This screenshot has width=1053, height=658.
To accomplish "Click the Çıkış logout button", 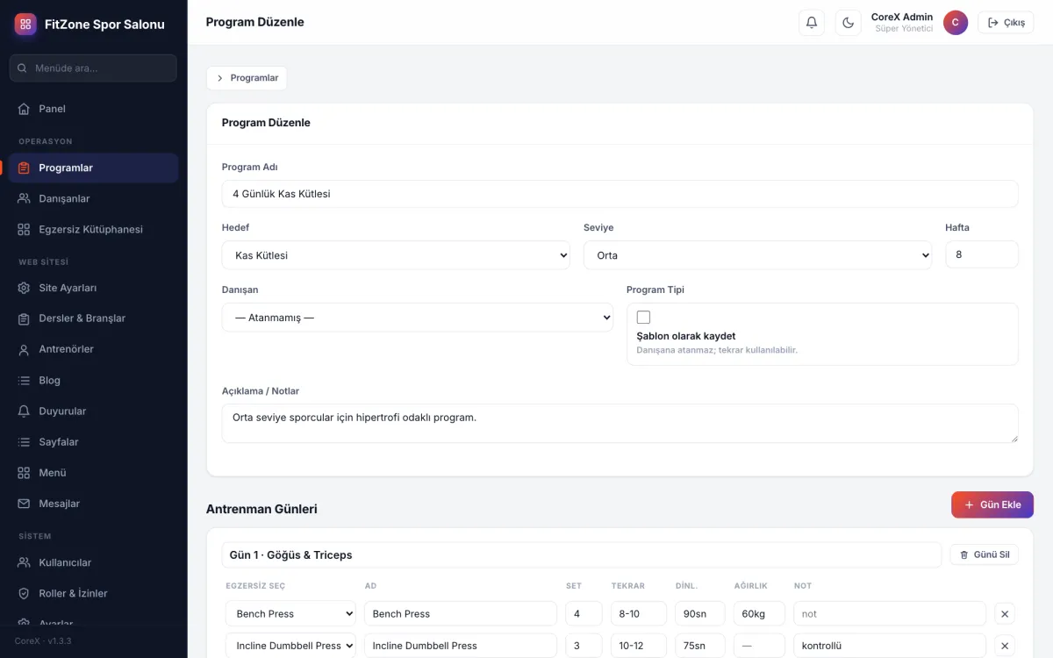I will 1006,23.
